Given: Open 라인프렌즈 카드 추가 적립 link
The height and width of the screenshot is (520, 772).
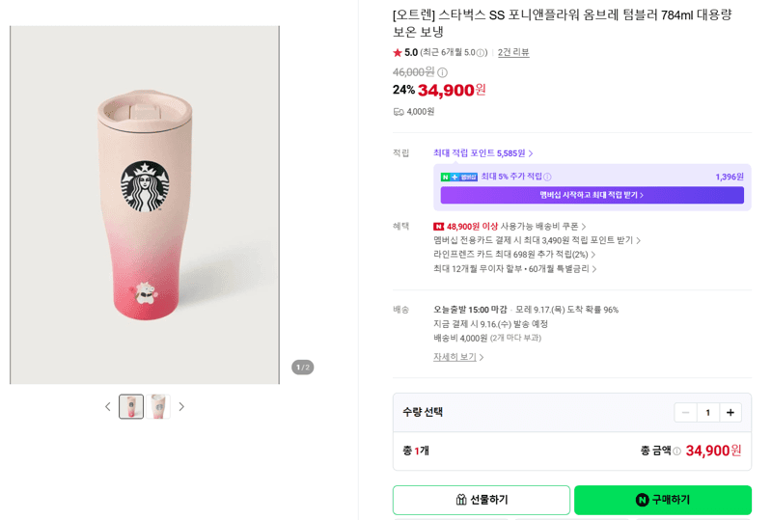Looking at the screenshot, I should [514, 255].
